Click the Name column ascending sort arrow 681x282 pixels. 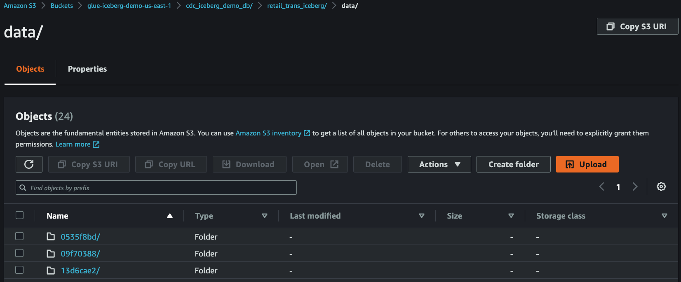click(170, 216)
